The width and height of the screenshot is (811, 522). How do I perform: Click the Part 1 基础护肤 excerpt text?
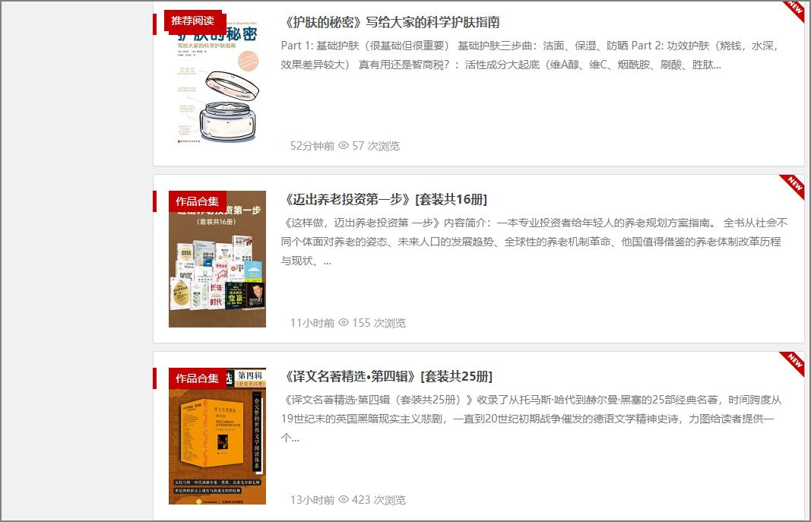pyautogui.click(x=530, y=55)
